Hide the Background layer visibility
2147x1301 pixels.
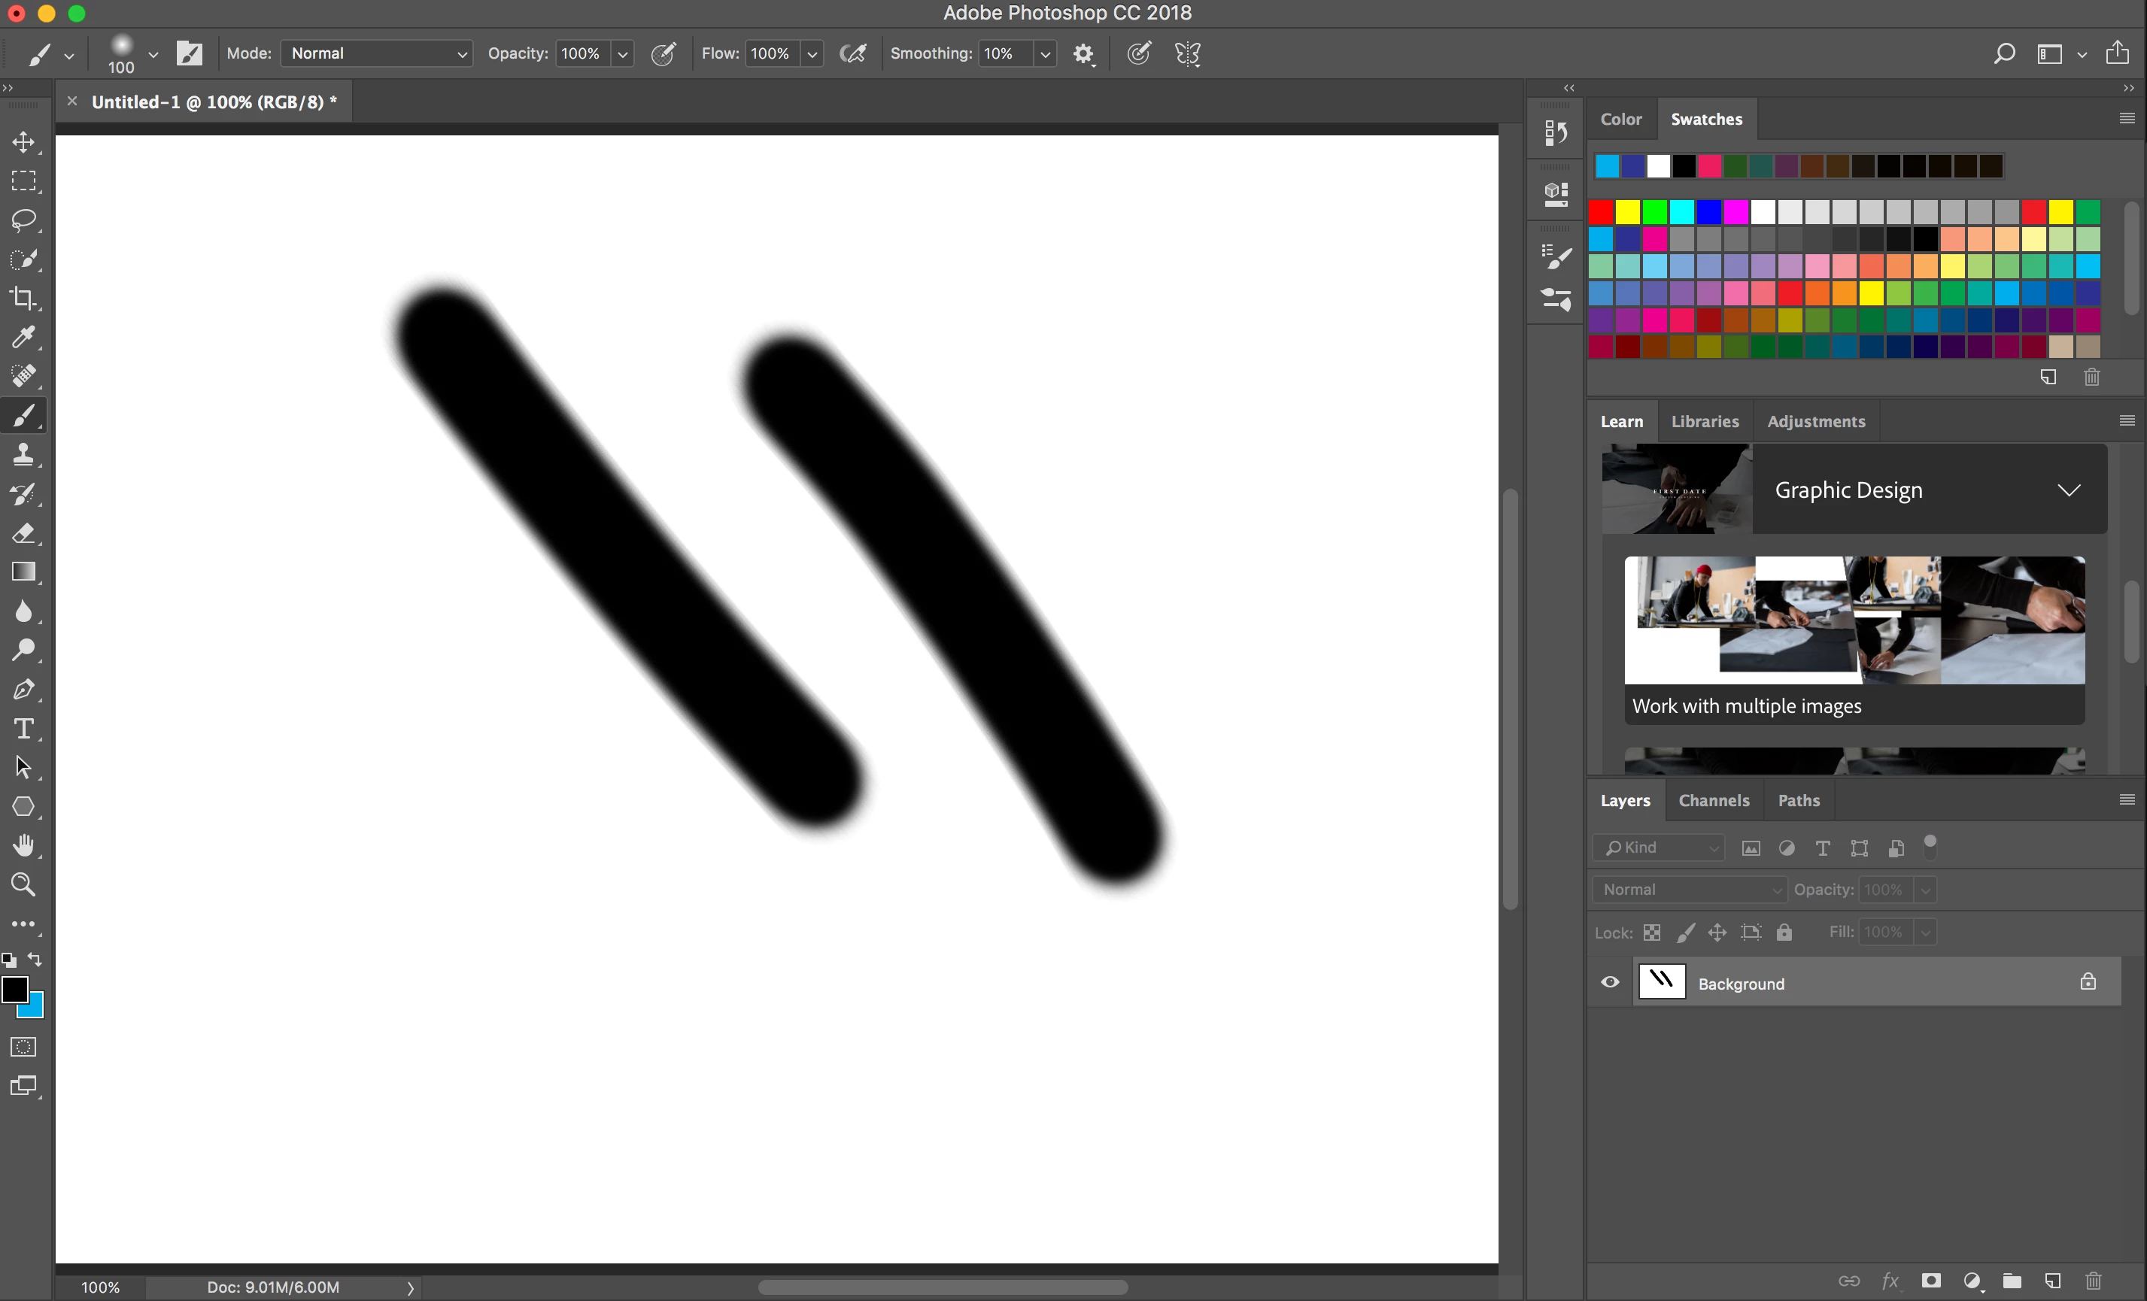tap(1609, 982)
